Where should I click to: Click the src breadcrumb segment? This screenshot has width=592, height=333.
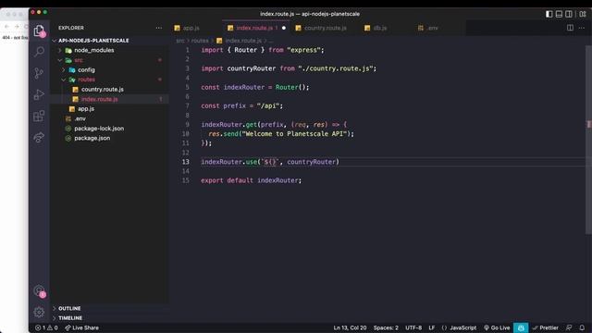pyautogui.click(x=180, y=41)
